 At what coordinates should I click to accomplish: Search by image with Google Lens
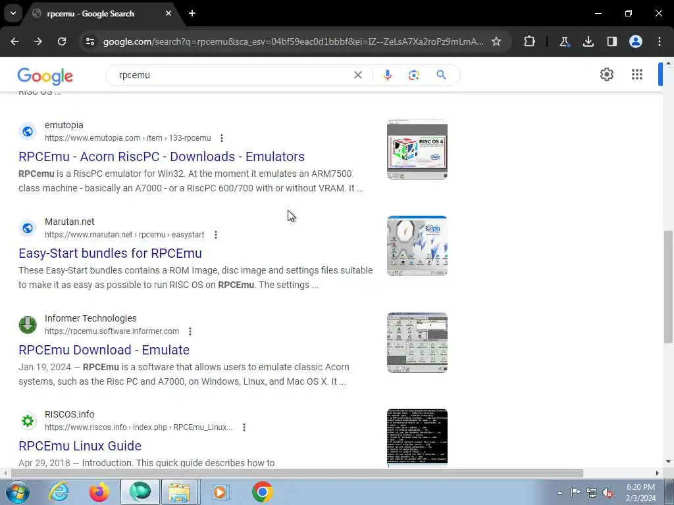[413, 75]
